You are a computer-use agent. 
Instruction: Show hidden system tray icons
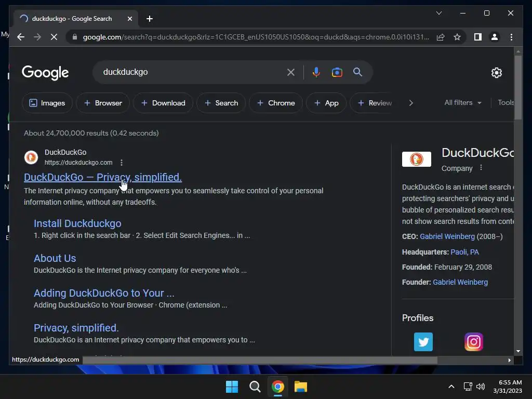[x=451, y=387]
